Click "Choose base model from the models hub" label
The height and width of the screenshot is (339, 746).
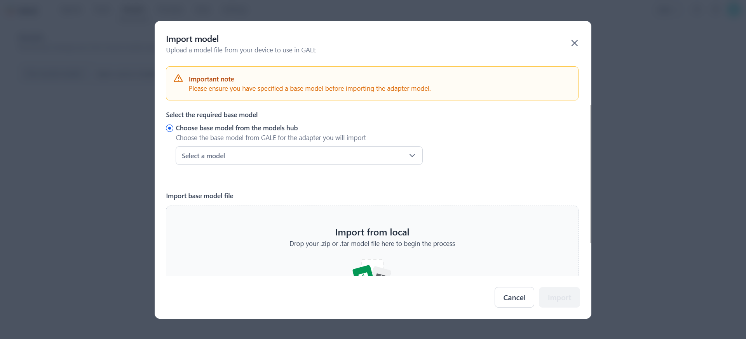[237, 128]
